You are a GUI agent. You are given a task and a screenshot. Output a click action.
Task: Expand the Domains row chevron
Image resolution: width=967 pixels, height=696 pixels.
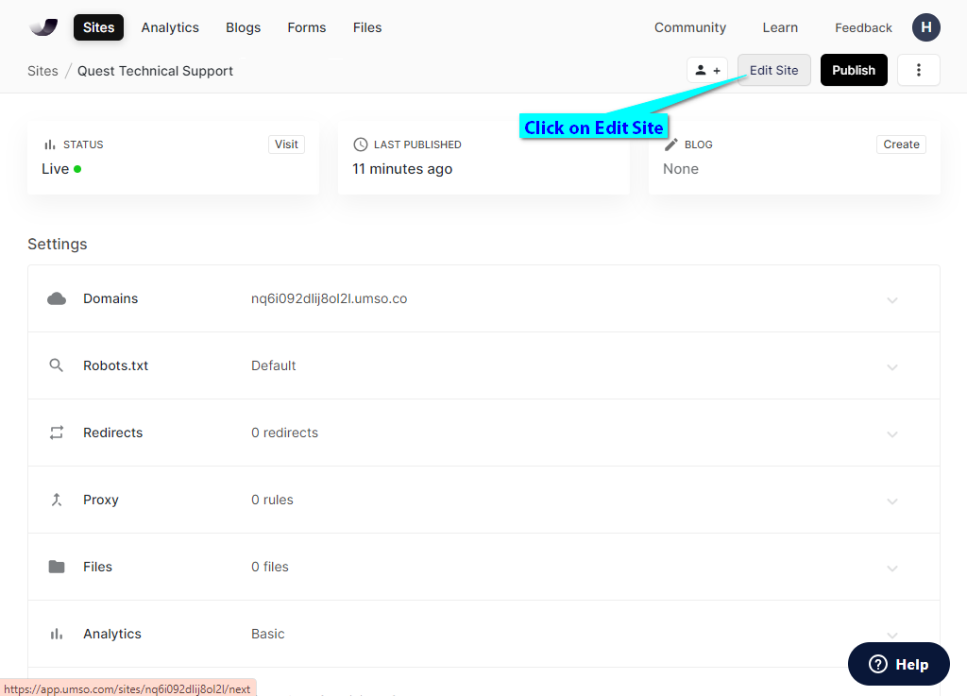891,300
